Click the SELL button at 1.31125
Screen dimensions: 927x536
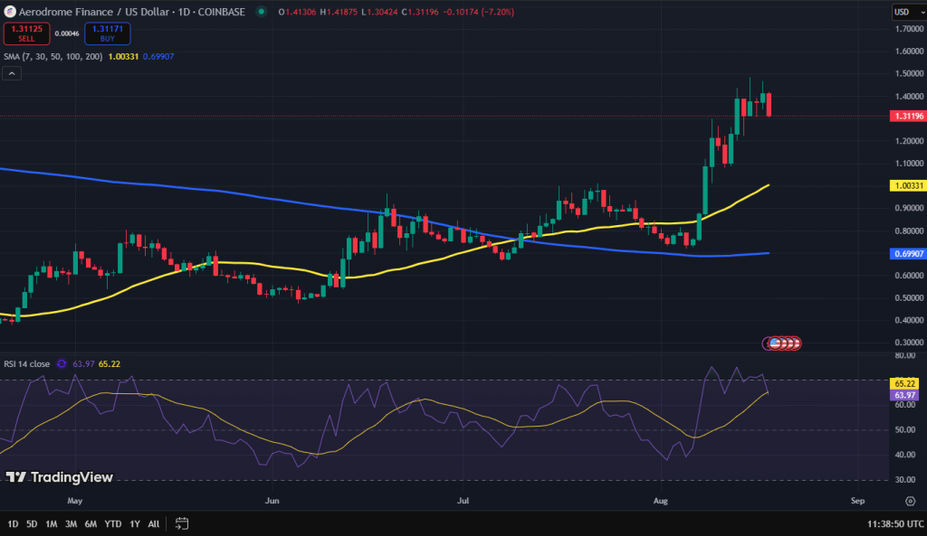point(26,33)
